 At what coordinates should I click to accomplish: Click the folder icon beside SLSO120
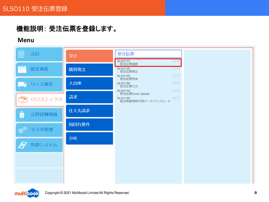coord(178,68)
